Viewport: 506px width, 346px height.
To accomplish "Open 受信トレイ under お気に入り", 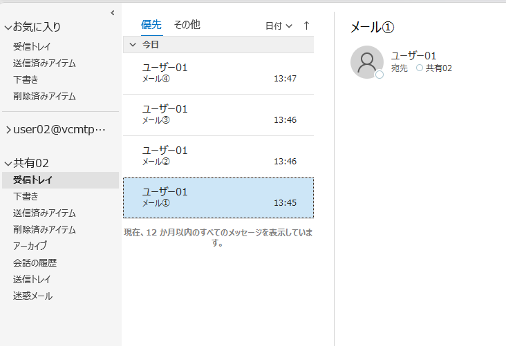I will click(x=32, y=46).
